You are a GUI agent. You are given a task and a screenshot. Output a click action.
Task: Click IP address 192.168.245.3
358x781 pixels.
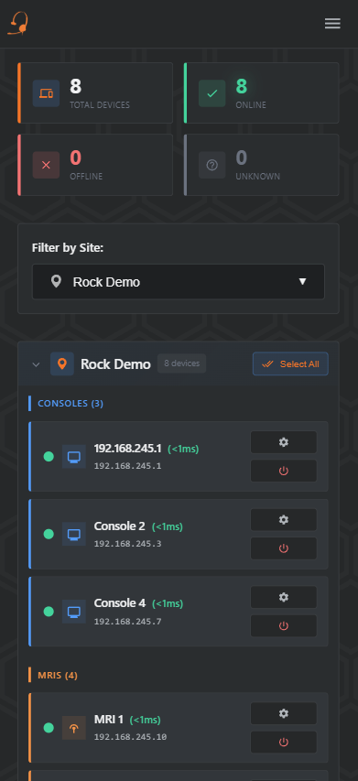click(127, 544)
